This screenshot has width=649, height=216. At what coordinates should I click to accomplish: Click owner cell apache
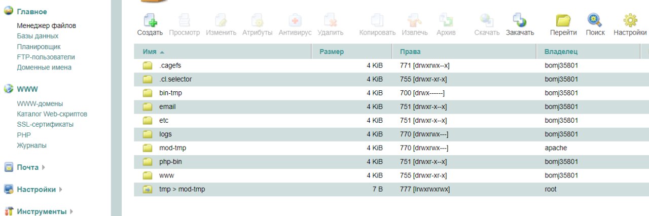click(x=556, y=148)
